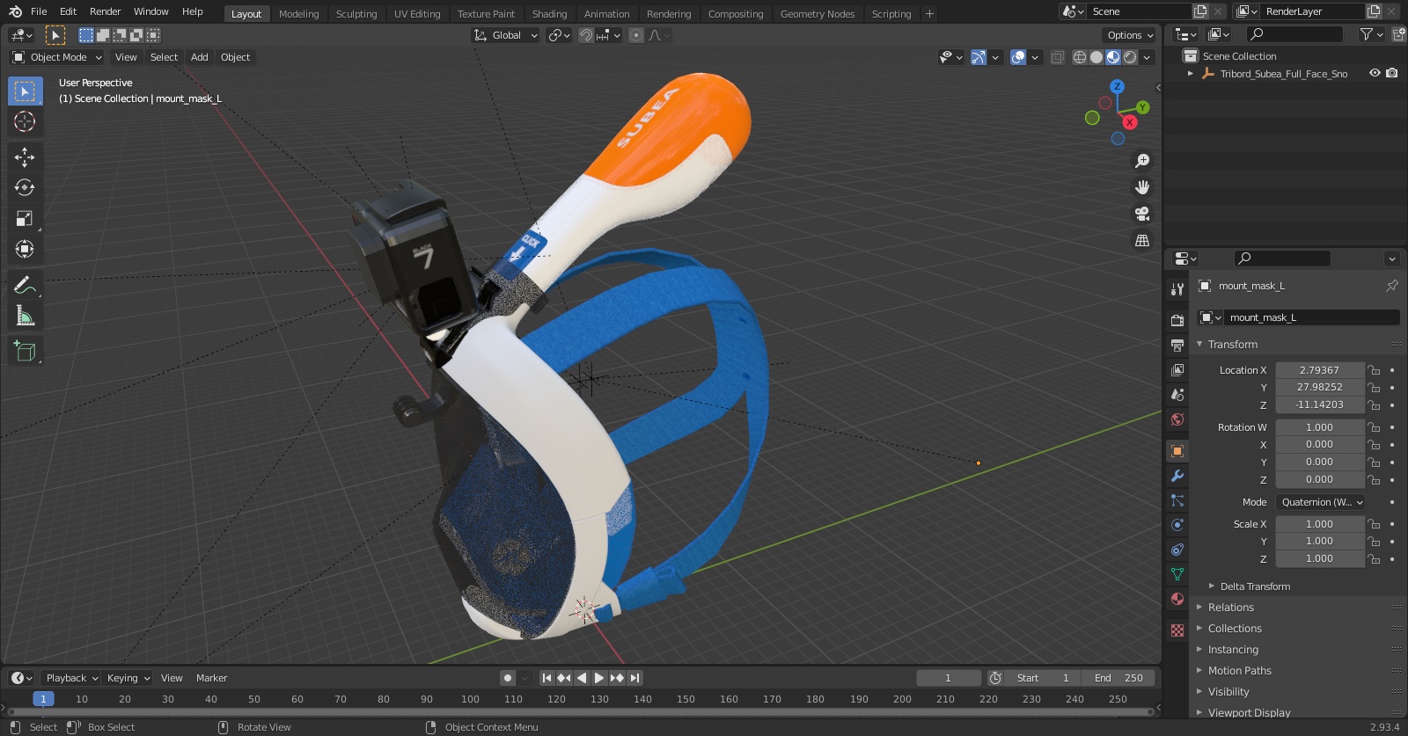The image size is (1408, 736).
Task: Click the pan view hand icon
Action: click(x=1142, y=187)
